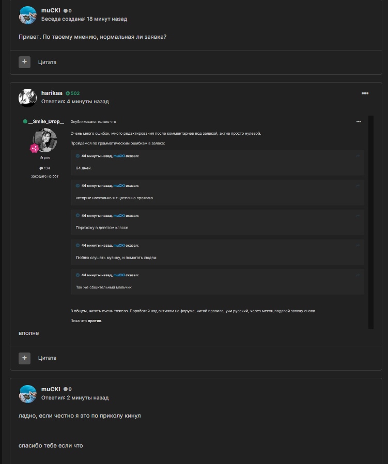The height and width of the screenshot is (464, 388).
Task: Click the _Smile_Drop_ username in the screenshot
Action: [x=46, y=121]
